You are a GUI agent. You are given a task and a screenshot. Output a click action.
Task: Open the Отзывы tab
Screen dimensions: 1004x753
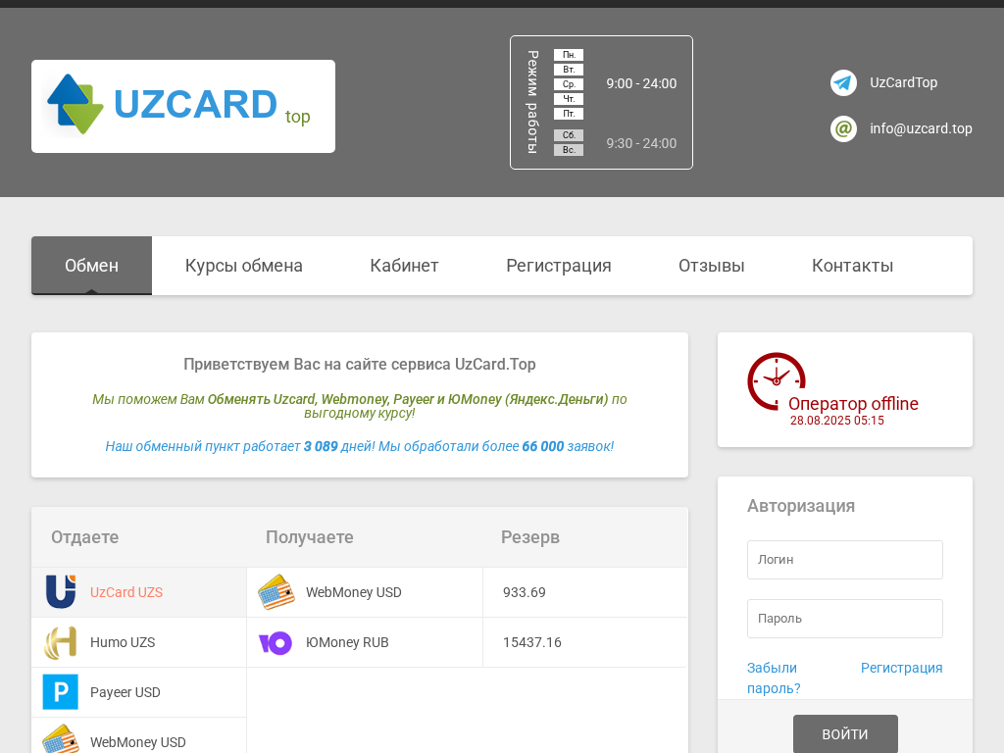pyautogui.click(x=712, y=266)
